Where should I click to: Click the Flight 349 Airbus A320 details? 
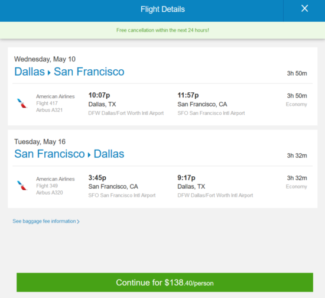(56, 186)
